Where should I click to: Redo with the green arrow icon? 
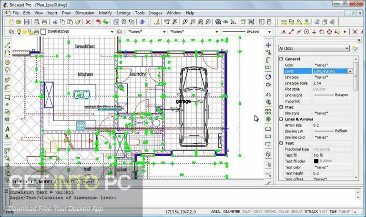click(106, 22)
